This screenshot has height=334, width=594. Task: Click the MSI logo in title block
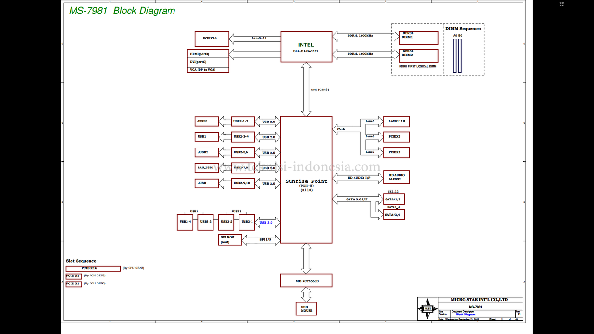point(427,308)
